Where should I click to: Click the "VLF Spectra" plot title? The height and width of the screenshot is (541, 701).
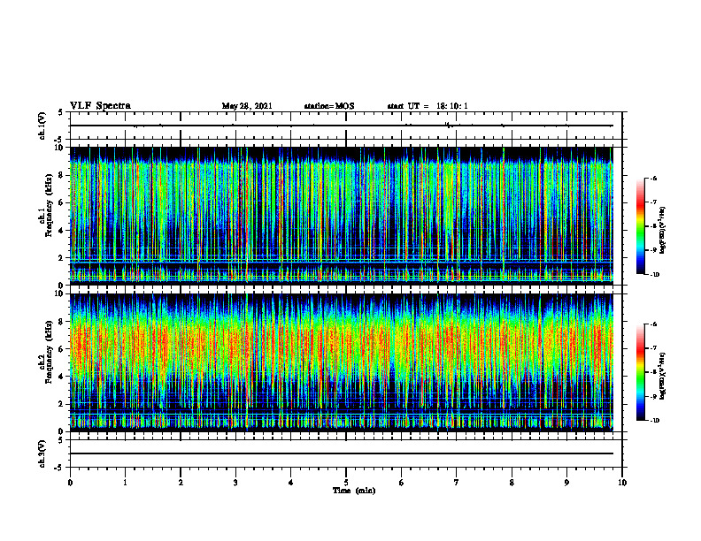coord(100,106)
